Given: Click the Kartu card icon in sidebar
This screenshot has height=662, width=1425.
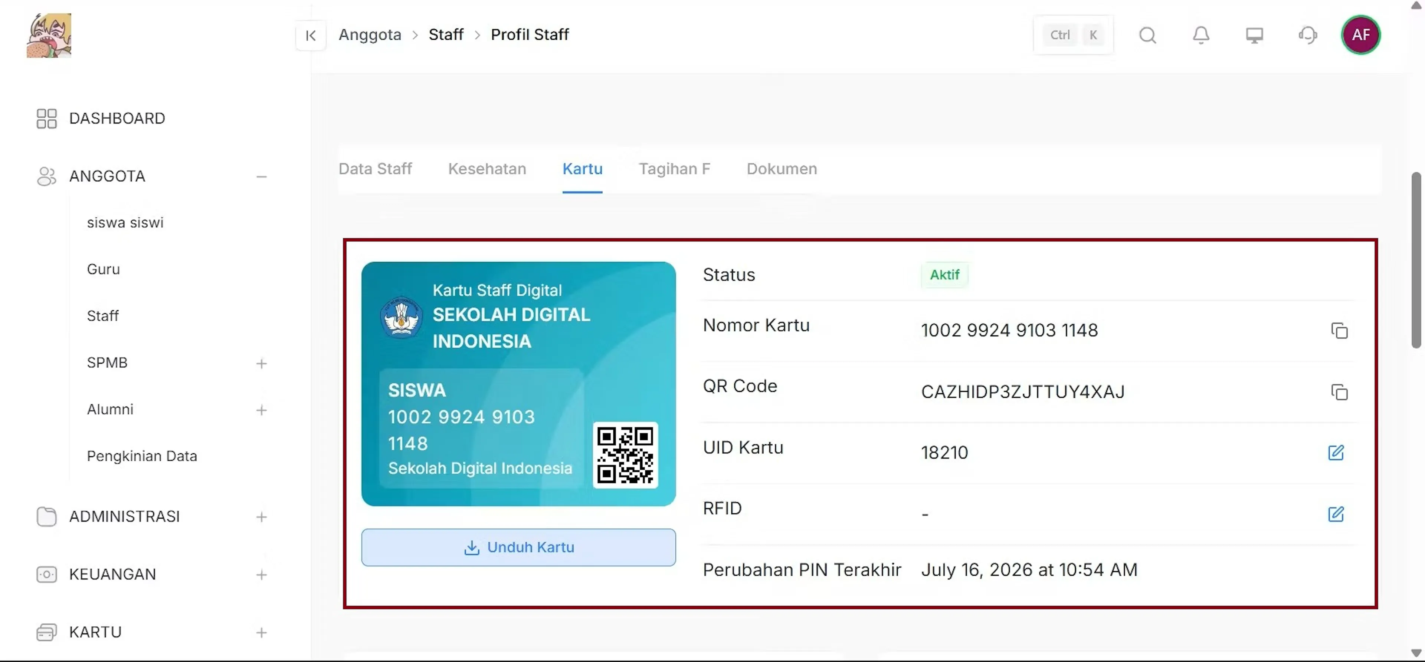Looking at the screenshot, I should click(46, 632).
